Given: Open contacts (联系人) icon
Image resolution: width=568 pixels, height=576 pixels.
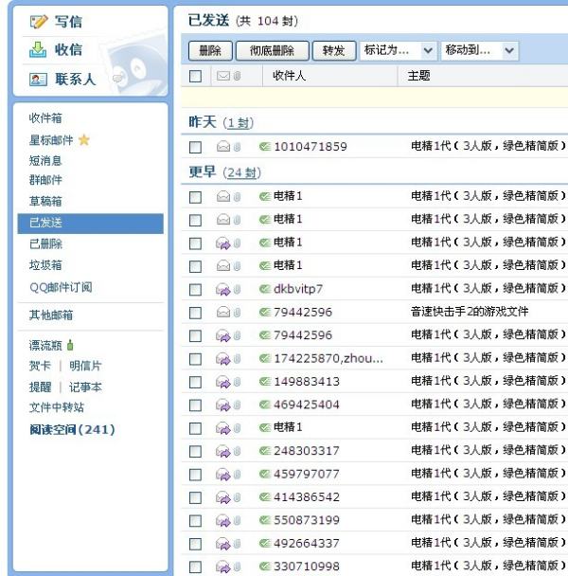Looking at the screenshot, I should point(39,80).
